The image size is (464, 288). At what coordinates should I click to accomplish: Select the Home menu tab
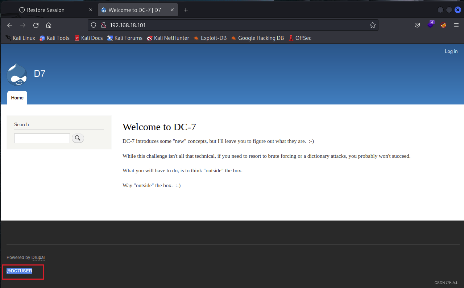(x=17, y=98)
